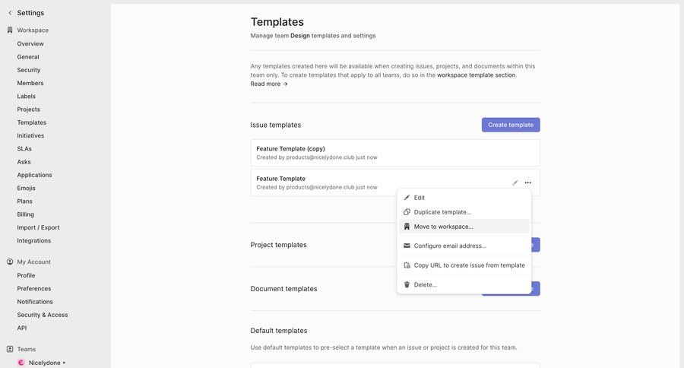684x368 pixels.
Task: Click the My Account avatar icon
Action: point(10,262)
